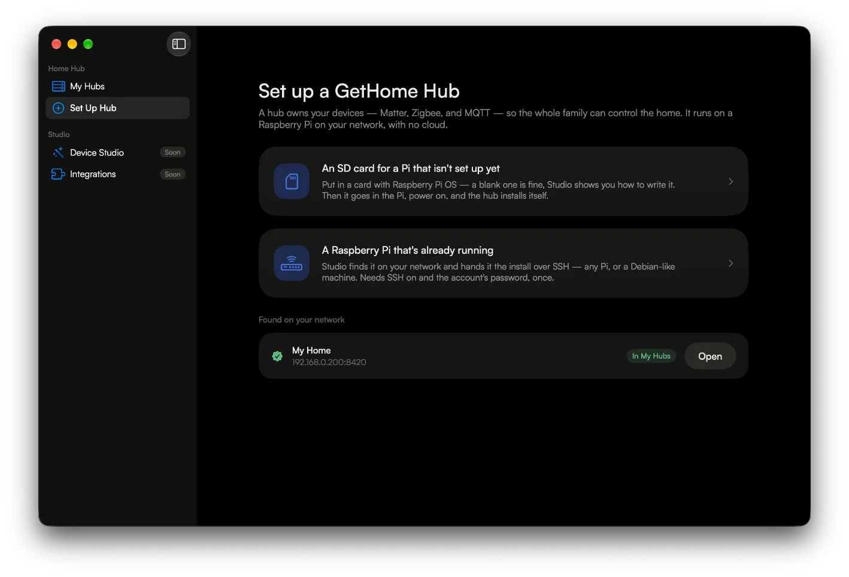This screenshot has width=849, height=577.
Task: Click the 'Studio' sidebar section label
Action: click(59, 135)
